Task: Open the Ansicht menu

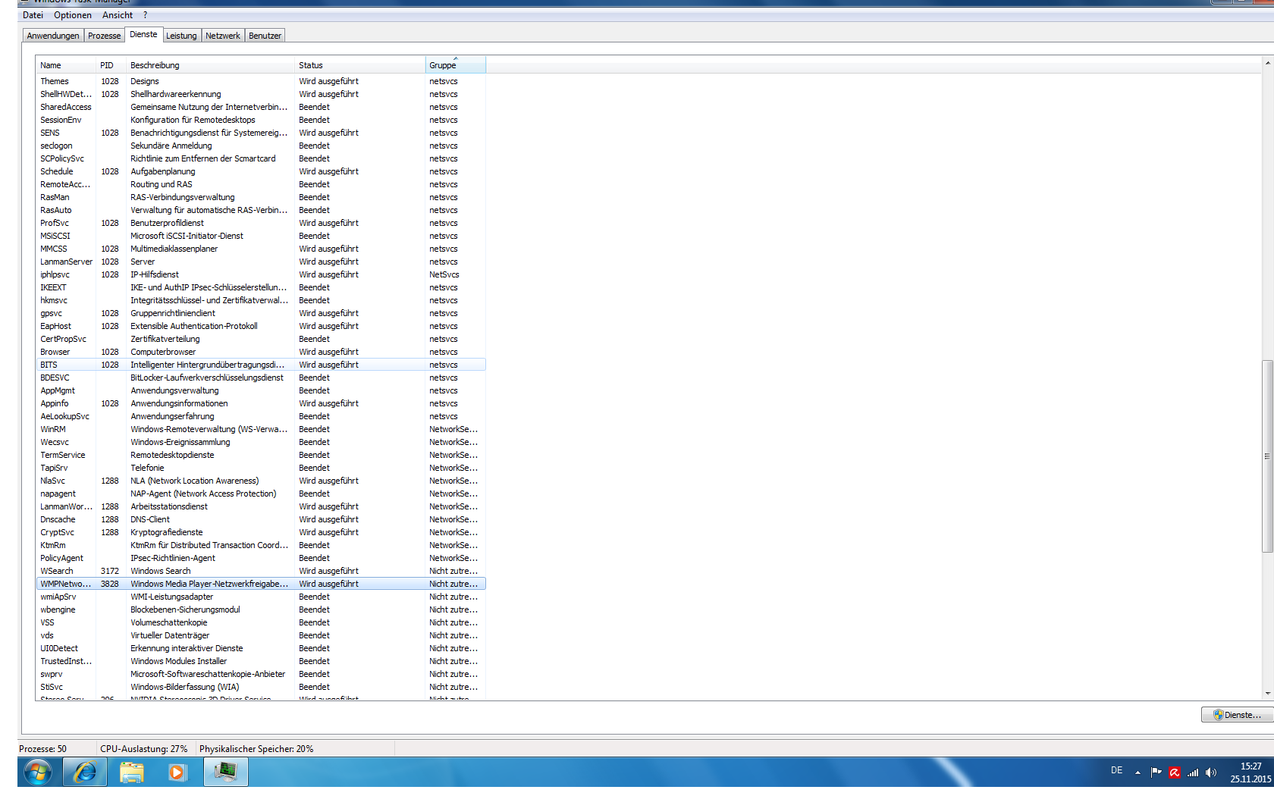Action: pos(118,15)
